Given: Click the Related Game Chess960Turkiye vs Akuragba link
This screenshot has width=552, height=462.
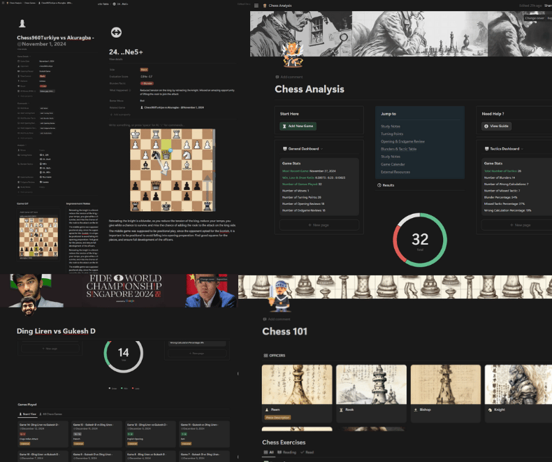Looking at the screenshot, I should pos(172,108).
